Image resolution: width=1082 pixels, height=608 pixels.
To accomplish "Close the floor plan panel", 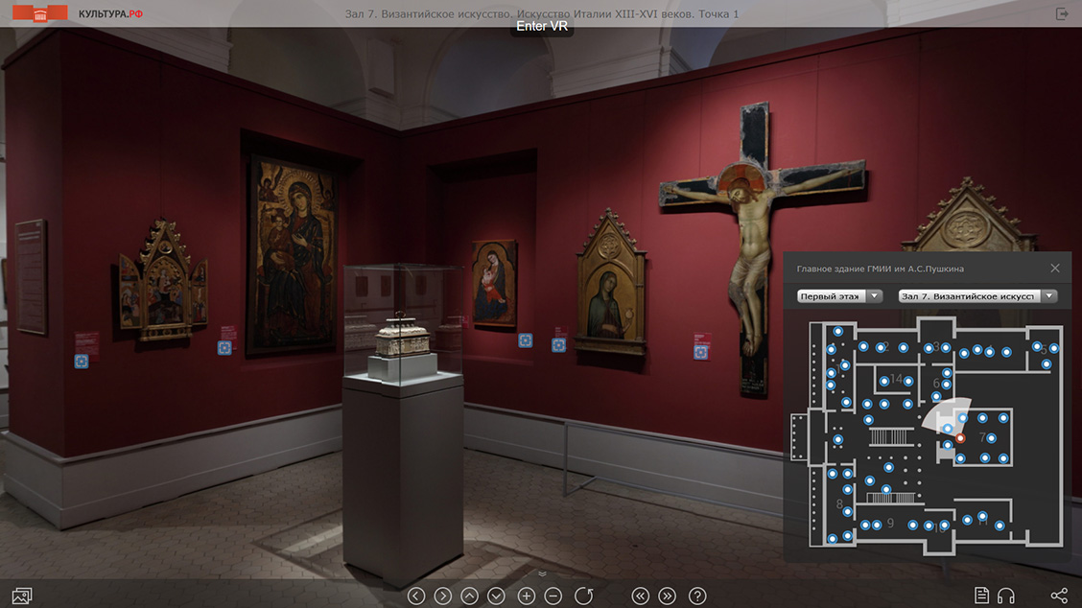I will [1055, 269].
